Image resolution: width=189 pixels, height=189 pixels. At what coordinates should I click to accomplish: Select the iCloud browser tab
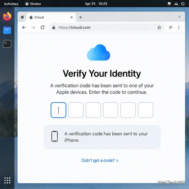point(51,17)
